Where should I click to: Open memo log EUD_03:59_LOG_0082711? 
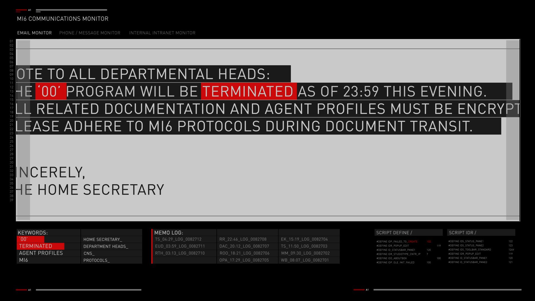pyautogui.click(x=180, y=246)
